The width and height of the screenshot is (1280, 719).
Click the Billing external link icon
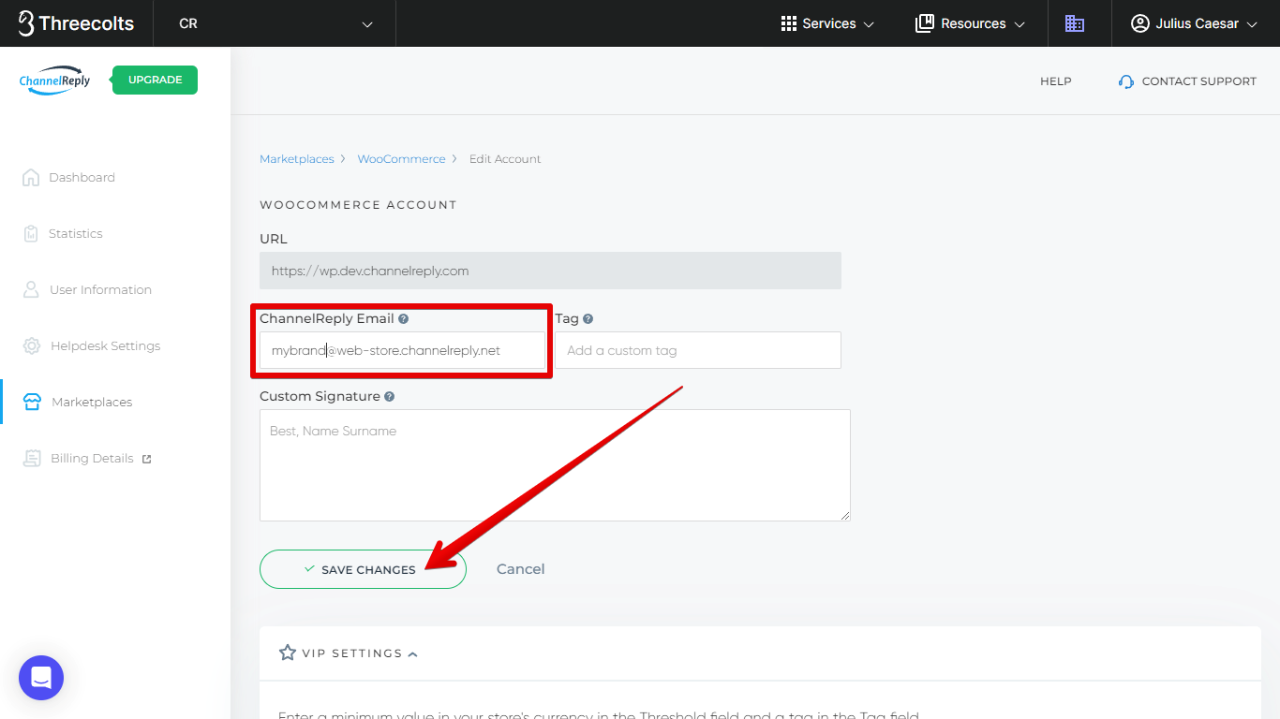pos(146,459)
